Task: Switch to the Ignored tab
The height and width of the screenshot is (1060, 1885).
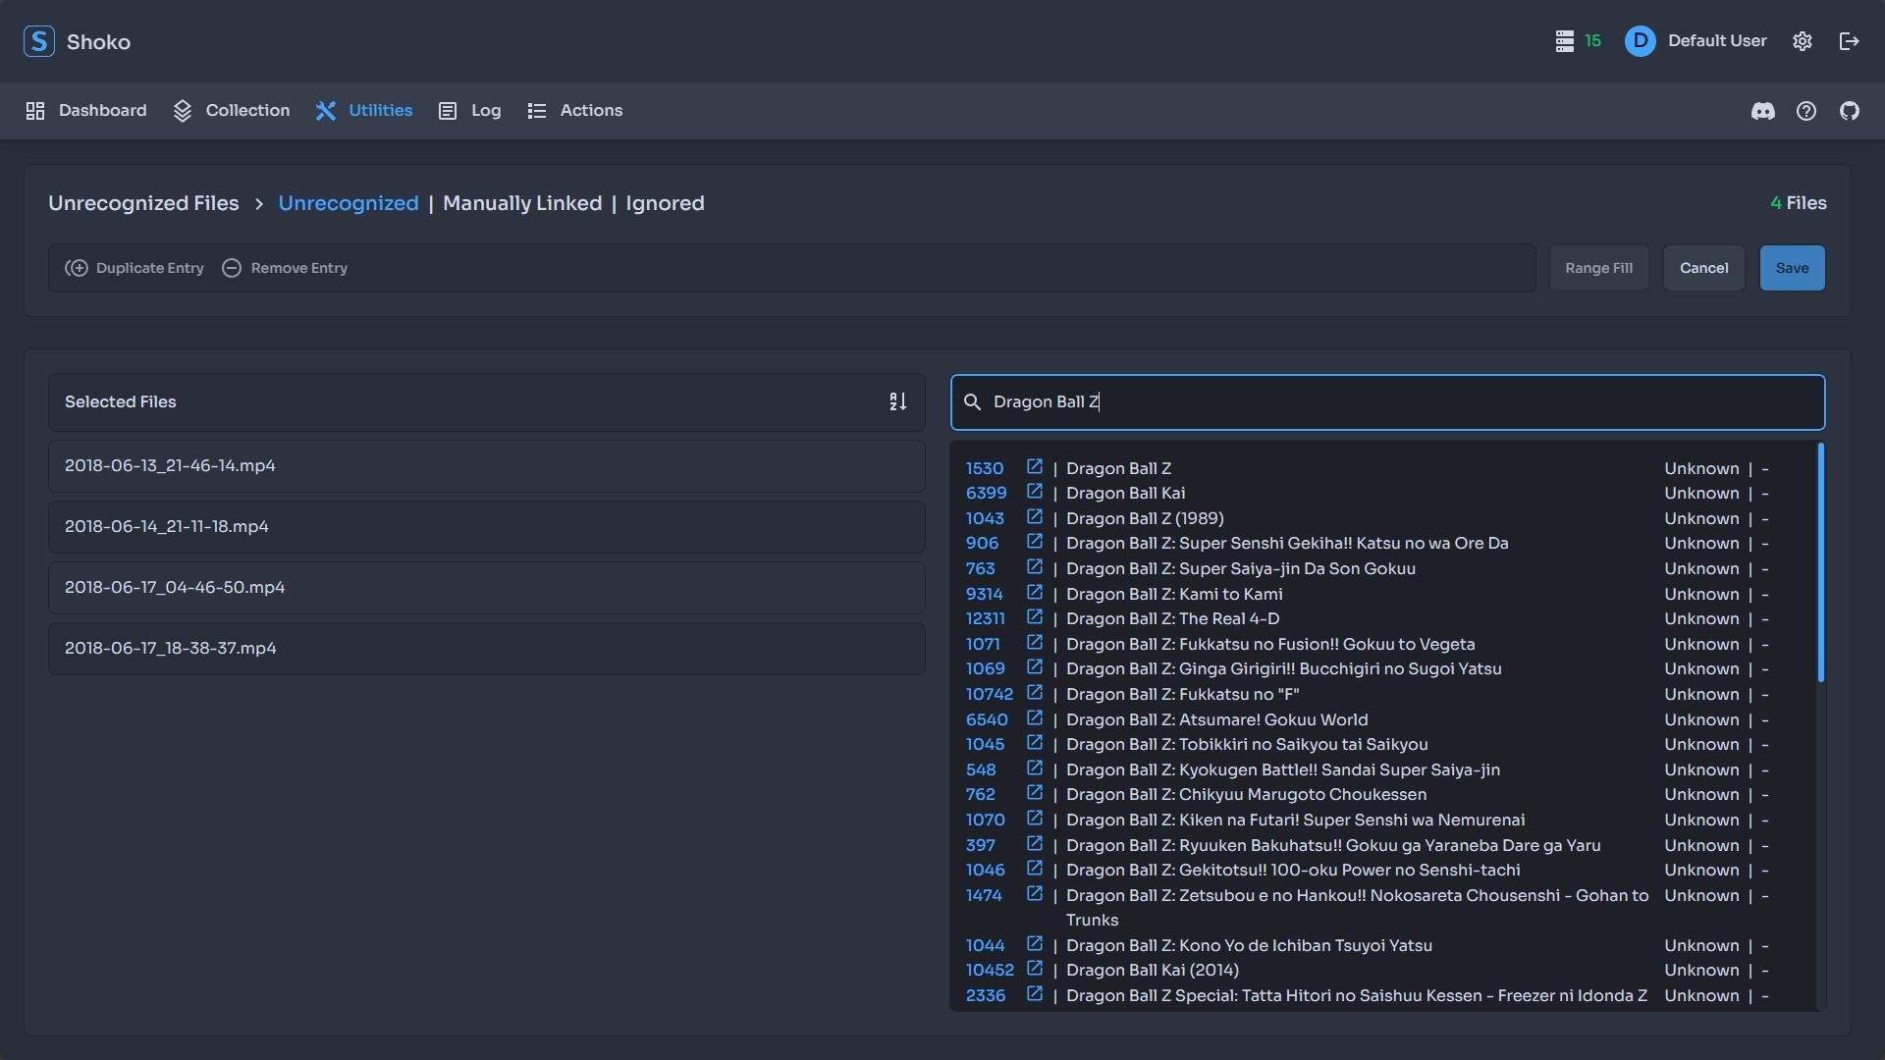Action: click(665, 203)
